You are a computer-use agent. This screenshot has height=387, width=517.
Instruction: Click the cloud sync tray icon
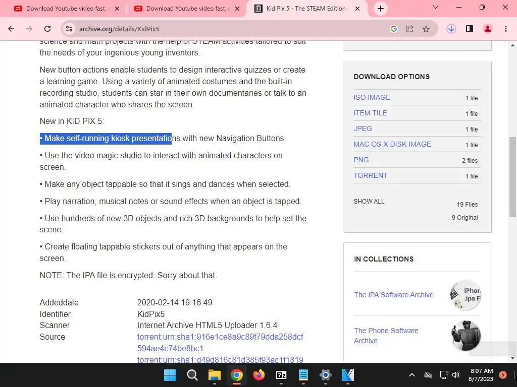(x=428, y=375)
